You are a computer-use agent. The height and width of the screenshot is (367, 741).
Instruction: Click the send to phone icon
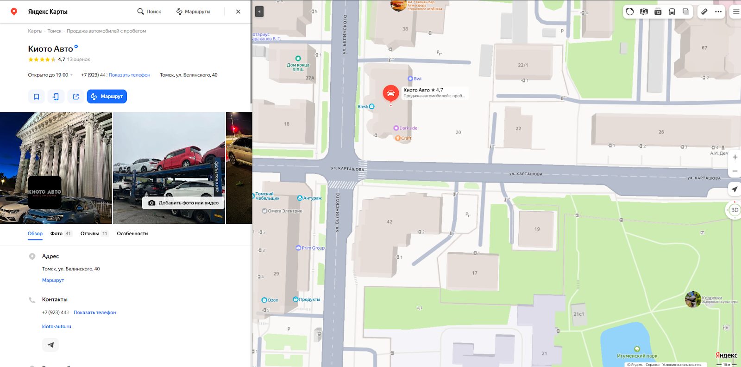click(x=56, y=97)
